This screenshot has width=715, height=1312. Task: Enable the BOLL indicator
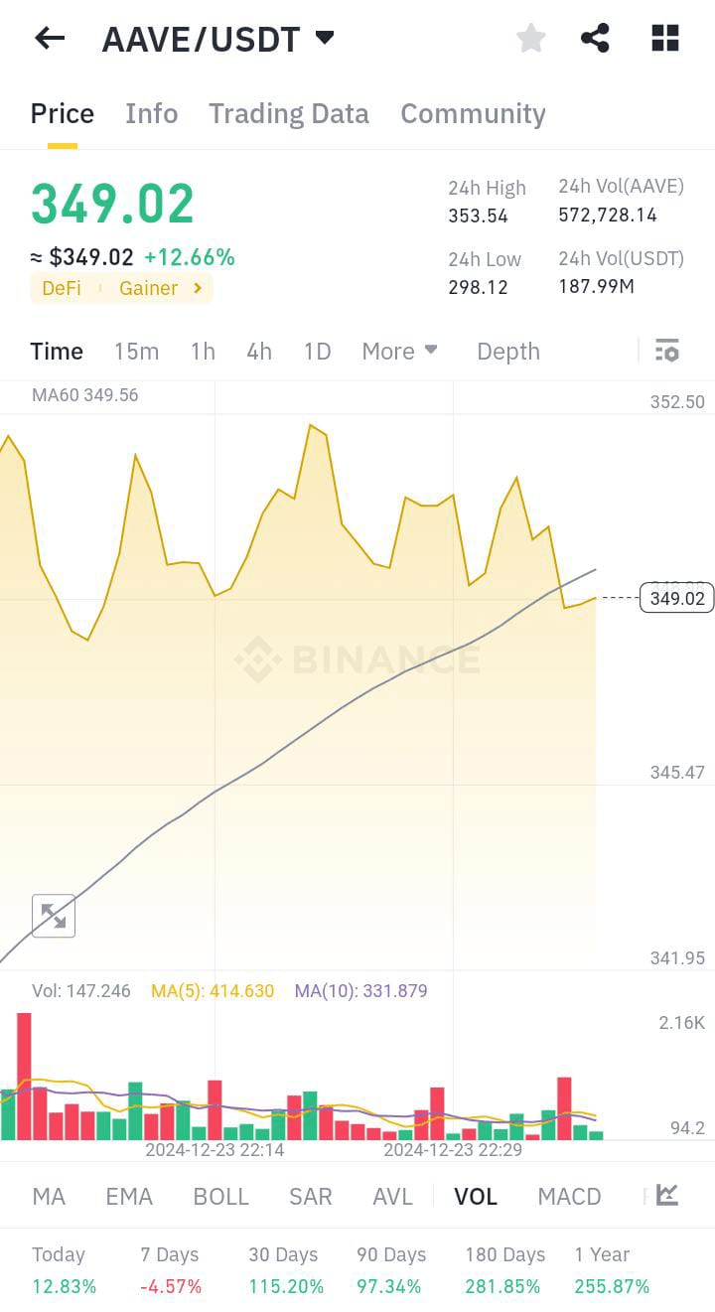(220, 1196)
